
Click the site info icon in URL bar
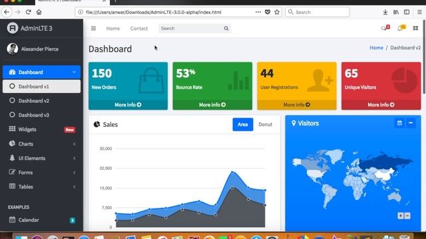click(81, 12)
